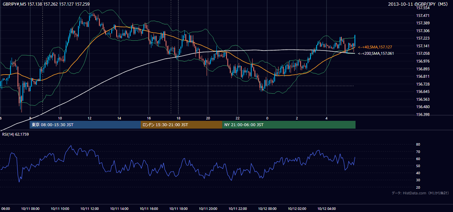453x212 pixels.
Task: Click the 10/11 16:00 date label
Action: pyautogui.click(x=149, y=209)
